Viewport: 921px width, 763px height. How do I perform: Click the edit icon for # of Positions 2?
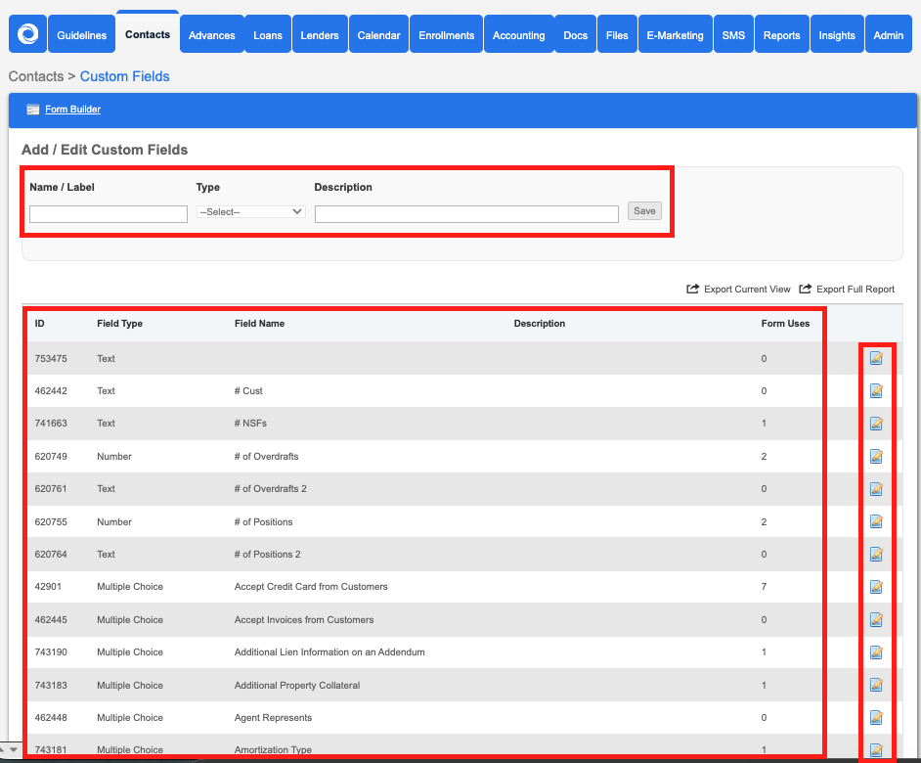[876, 554]
